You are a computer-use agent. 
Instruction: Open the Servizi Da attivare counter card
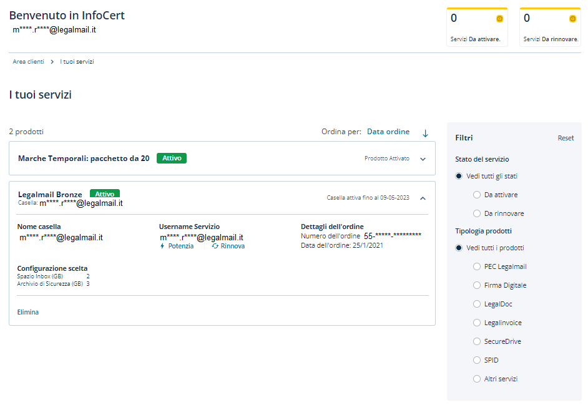(x=478, y=28)
